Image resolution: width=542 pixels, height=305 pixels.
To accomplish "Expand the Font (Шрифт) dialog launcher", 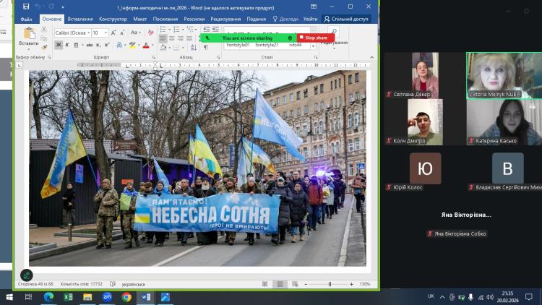I will click(153, 57).
